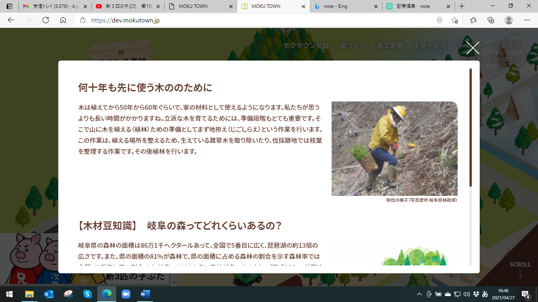This screenshot has width=538, height=302.
Task: Add this page to favorites
Action: (x=455, y=20)
